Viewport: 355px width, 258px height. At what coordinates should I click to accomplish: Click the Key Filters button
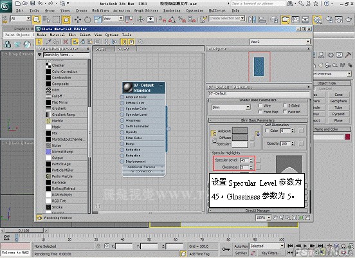271,253
